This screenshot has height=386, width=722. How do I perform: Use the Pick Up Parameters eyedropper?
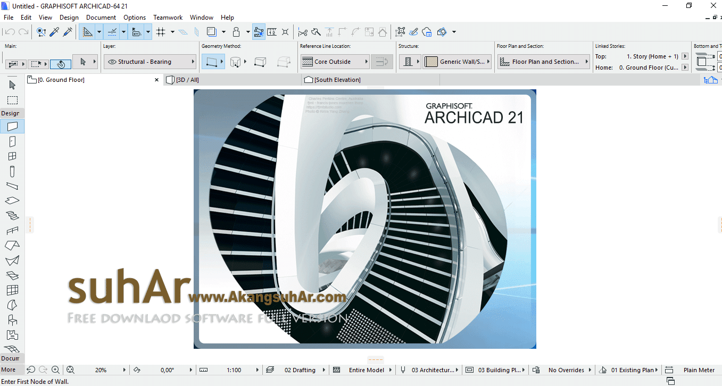coord(54,32)
